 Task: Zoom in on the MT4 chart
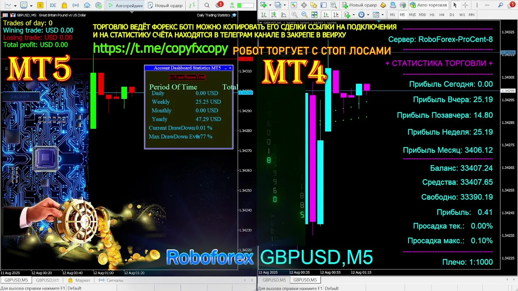click(x=295, y=15)
